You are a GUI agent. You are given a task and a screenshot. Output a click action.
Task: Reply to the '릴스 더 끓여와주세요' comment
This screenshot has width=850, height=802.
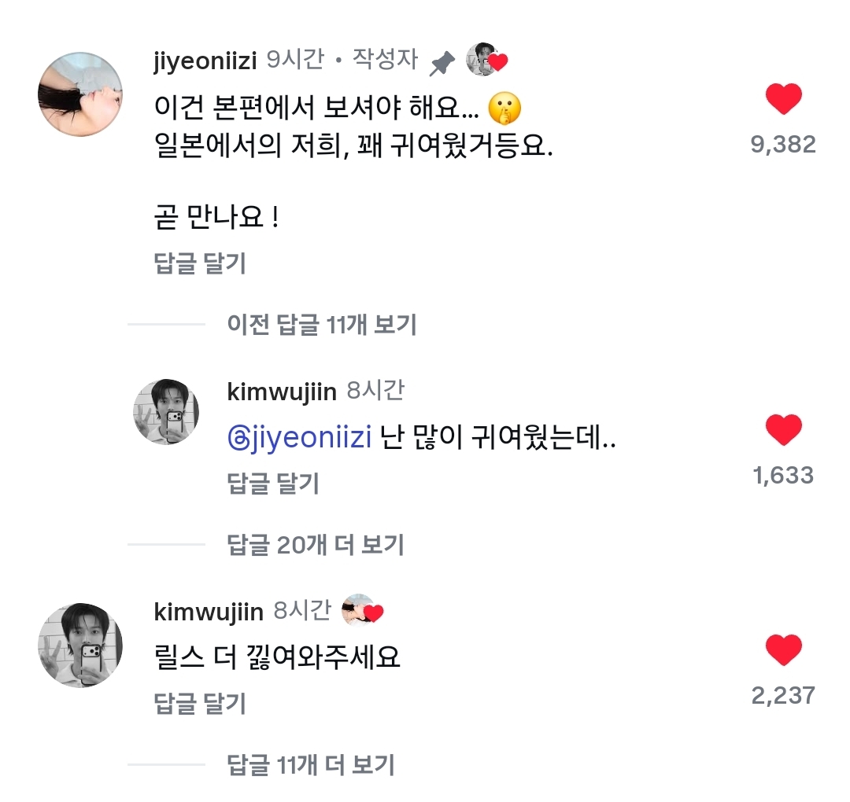tap(200, 703)
